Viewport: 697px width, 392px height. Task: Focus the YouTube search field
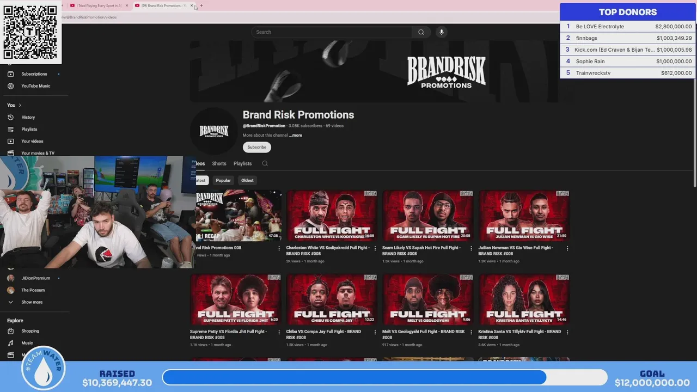[332, 32]
